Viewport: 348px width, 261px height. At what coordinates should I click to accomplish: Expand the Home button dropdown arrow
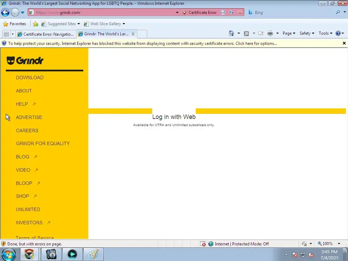pyautogui.click(x=239, y=33)
